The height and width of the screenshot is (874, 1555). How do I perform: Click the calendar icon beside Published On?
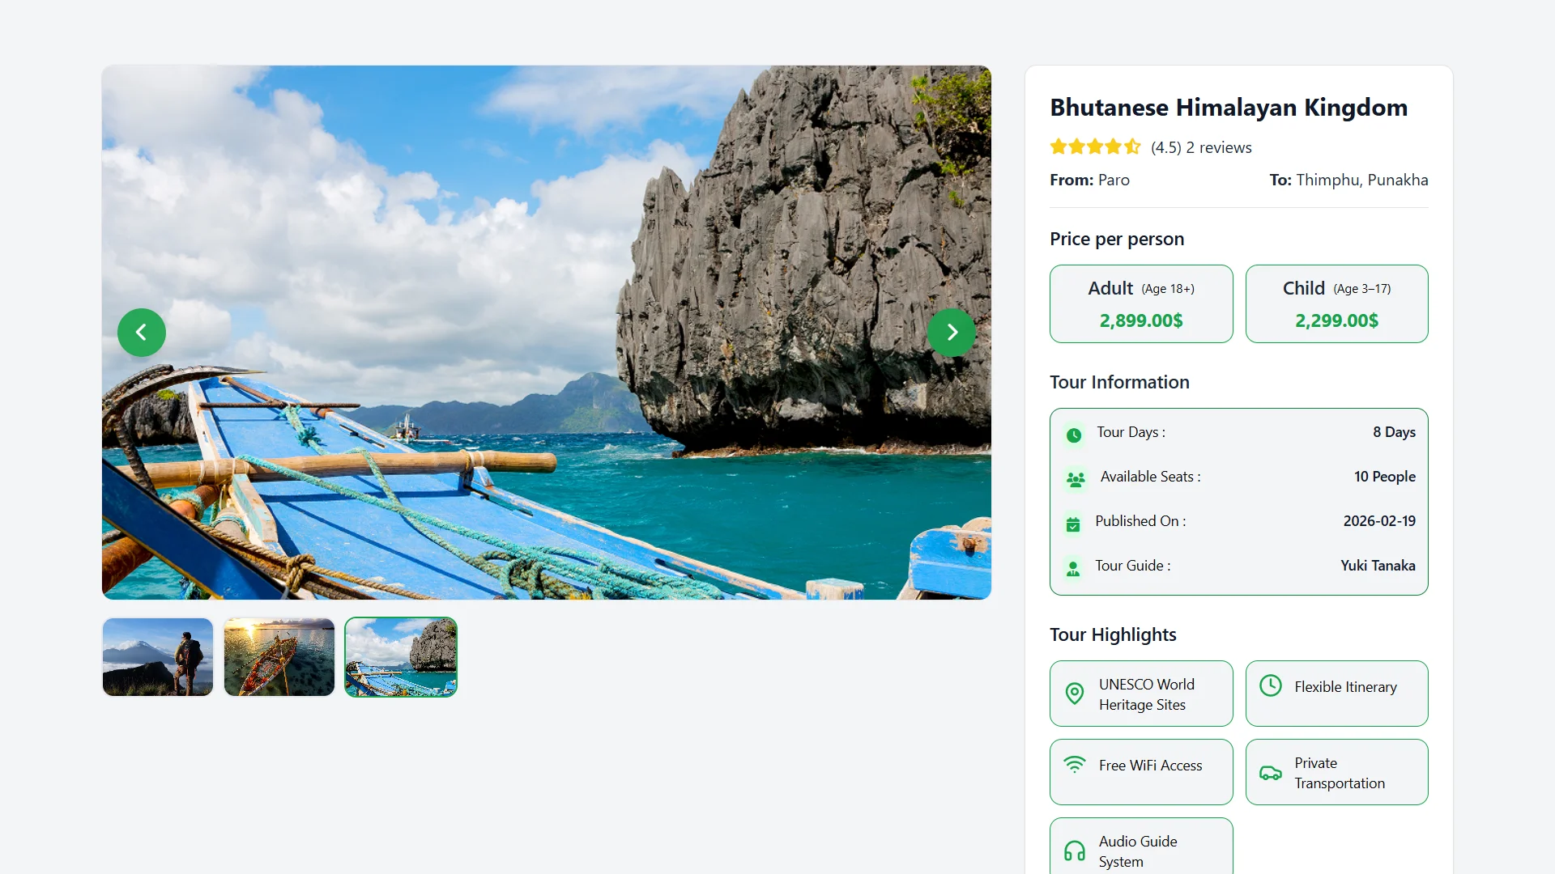click(1073, 524)
